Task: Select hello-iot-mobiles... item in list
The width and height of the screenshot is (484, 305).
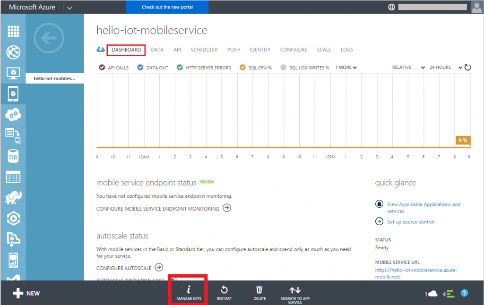Action: click(x=55, y=78)
